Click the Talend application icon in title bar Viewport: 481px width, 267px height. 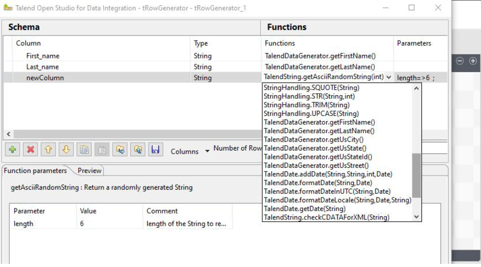coord(8,8)
